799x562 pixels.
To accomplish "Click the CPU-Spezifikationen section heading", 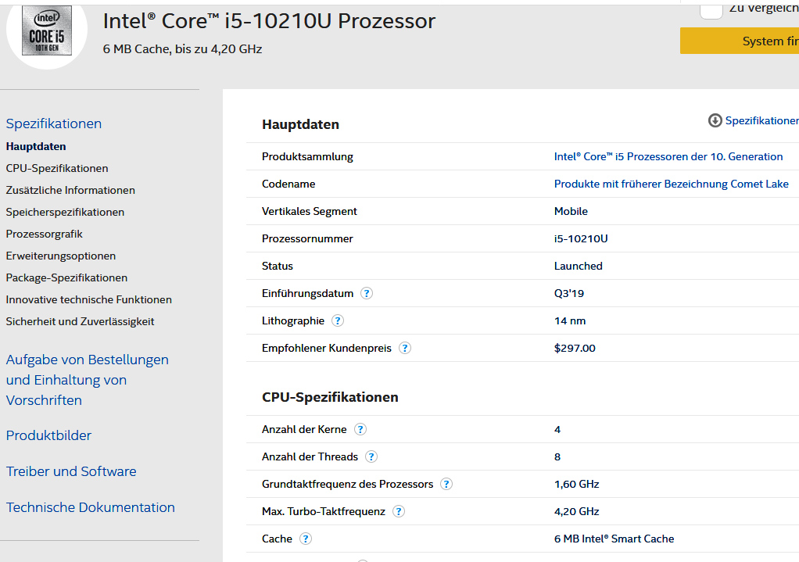I will pyautogui.click(x=330, y=397).
